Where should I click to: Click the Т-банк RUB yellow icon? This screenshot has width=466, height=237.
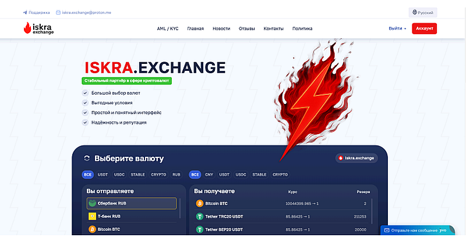point(93,216)
